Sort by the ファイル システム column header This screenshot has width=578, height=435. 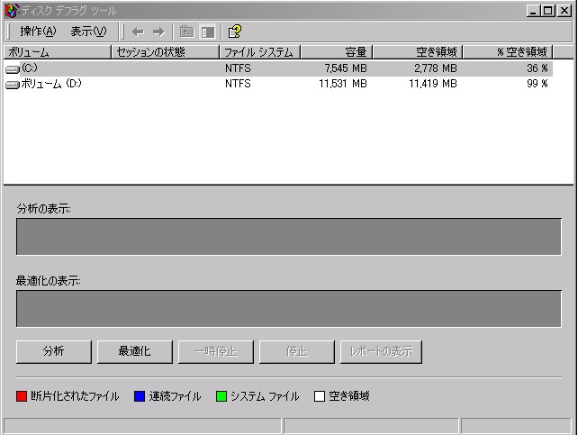260,52
